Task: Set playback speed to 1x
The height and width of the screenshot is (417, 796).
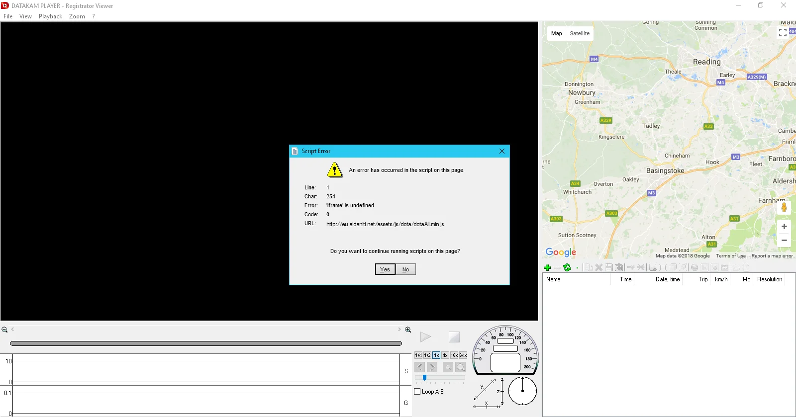Action: pos(436,355)
